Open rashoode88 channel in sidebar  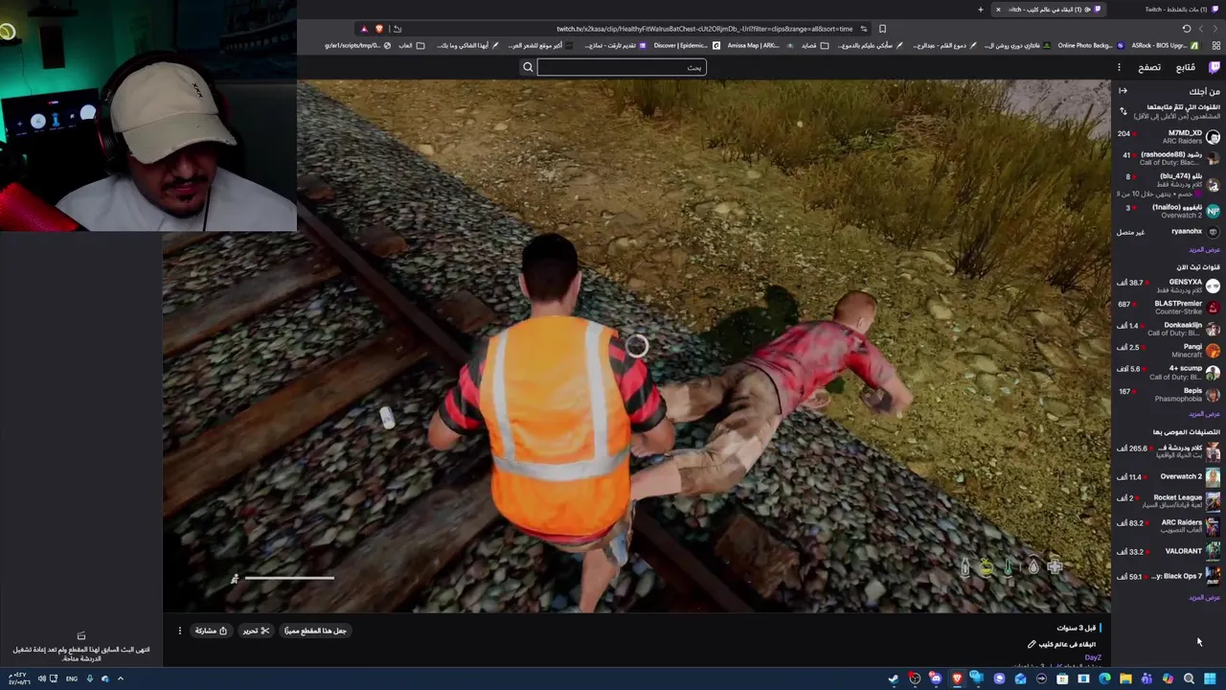point(1169,158)
